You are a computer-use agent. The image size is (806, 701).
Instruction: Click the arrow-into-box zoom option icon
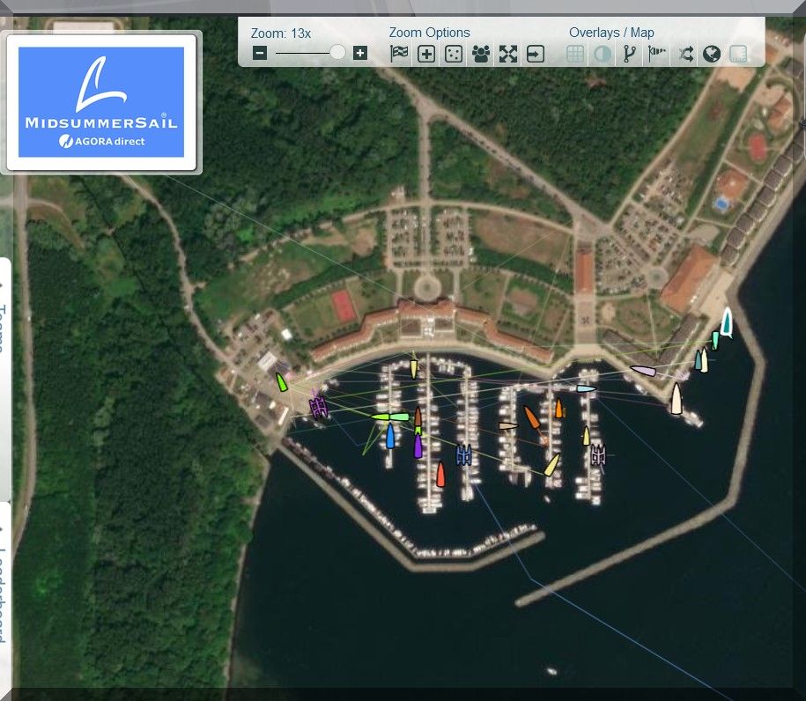coord(535,54)
